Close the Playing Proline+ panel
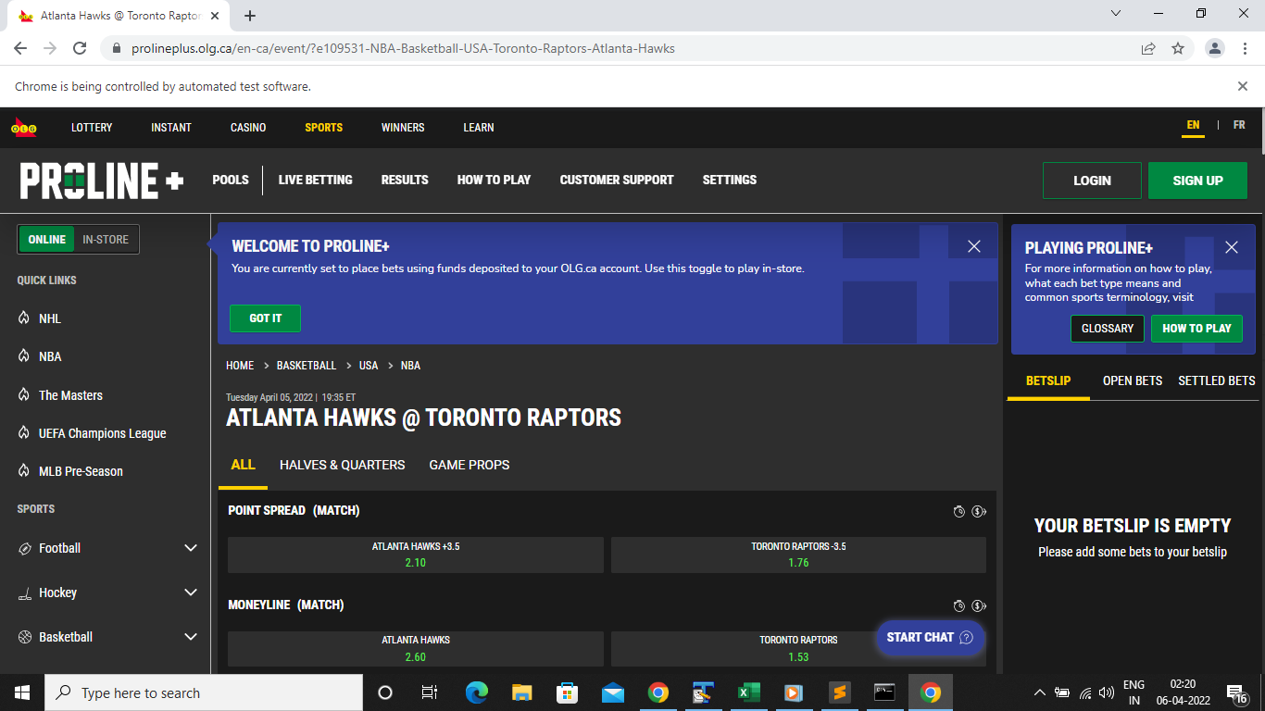The image size is (1265, 711). (x=1232, y=247)
